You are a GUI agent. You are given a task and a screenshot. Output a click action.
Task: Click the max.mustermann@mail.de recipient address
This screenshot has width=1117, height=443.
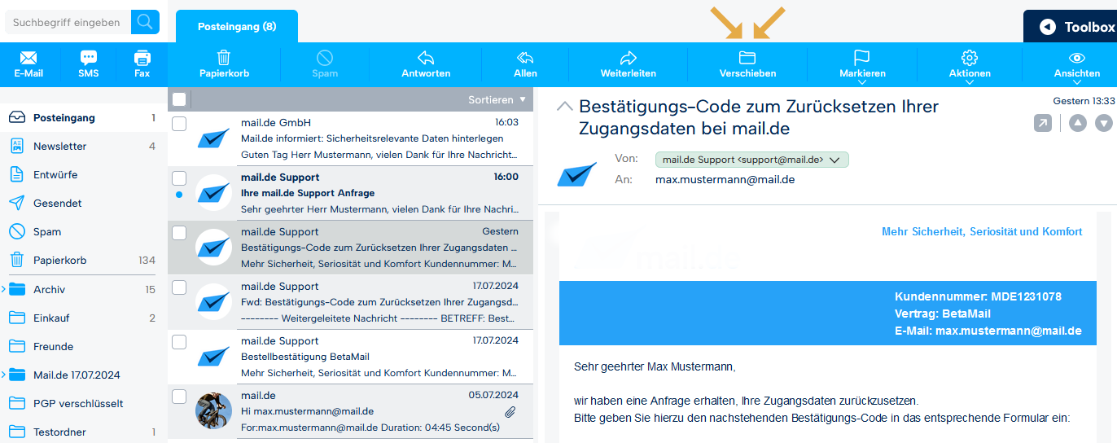click(725, 179)
